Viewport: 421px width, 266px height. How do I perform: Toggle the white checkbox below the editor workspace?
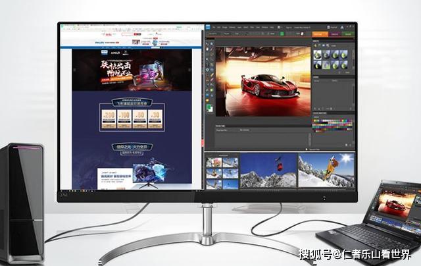coord(307,149)
